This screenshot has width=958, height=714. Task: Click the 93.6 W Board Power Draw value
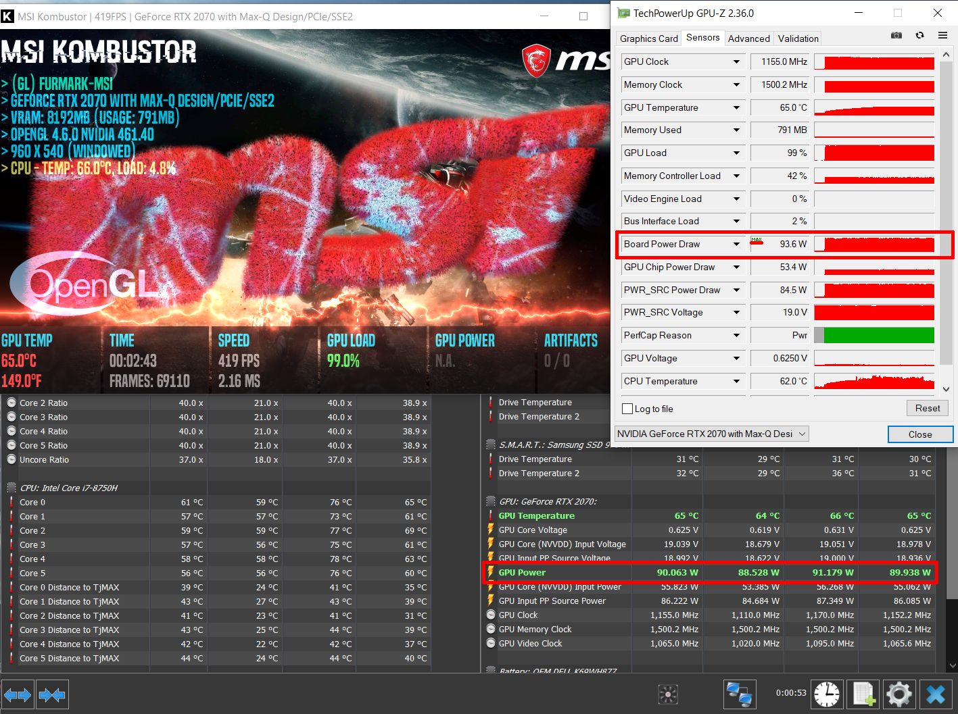coord(780,244)
